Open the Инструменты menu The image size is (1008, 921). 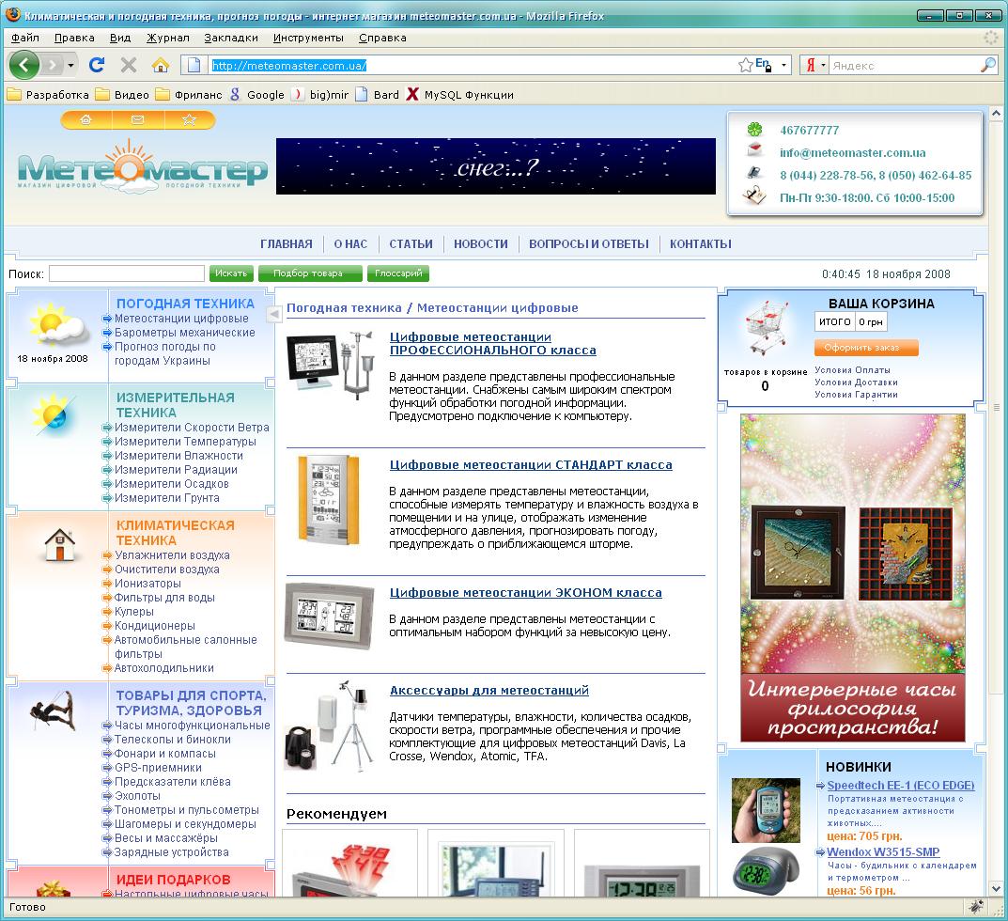click(308, 38)
